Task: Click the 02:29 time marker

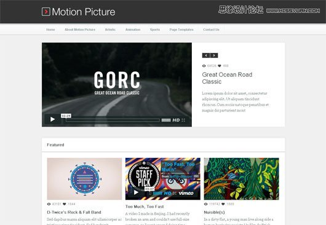Action: [x=66, y=116]
